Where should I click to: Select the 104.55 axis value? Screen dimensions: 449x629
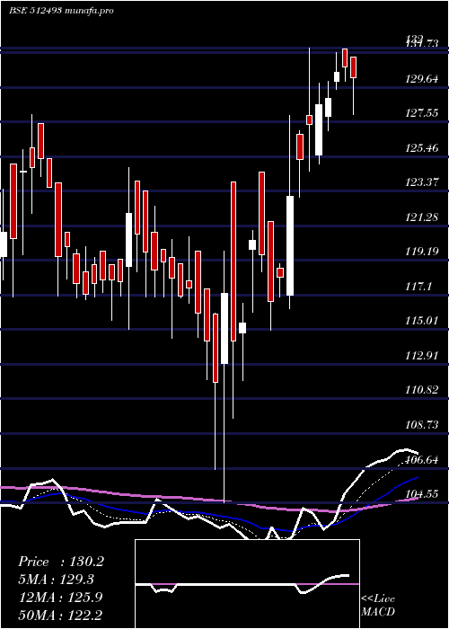(422, 494)
